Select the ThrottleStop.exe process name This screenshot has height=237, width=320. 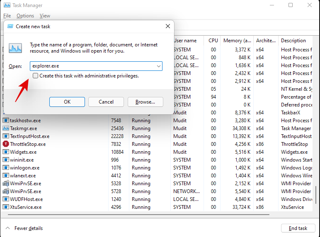point(28,144)
